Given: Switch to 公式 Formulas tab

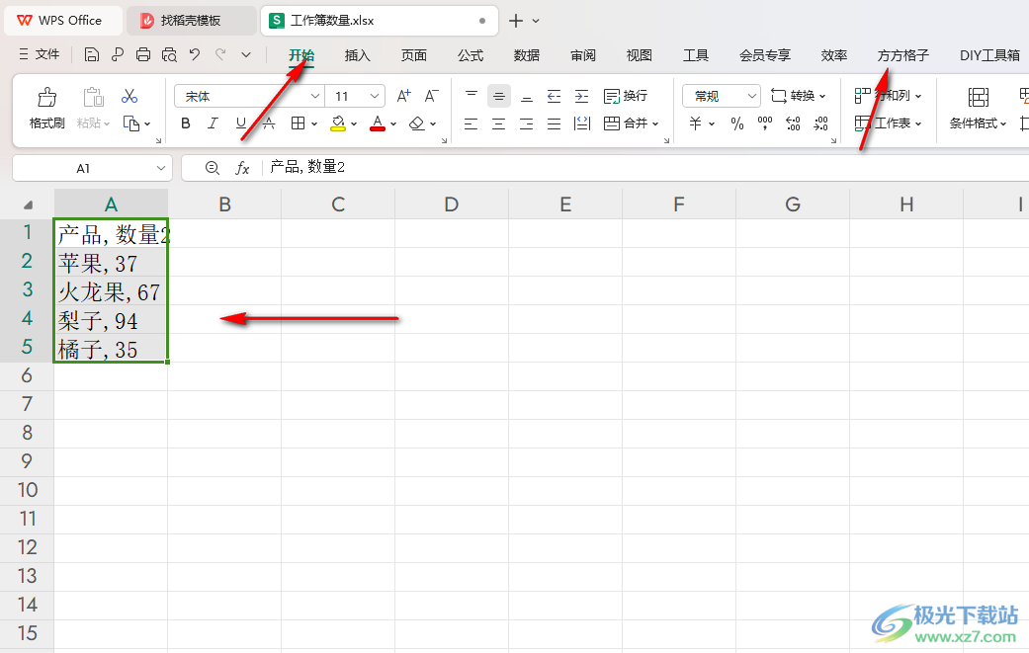Looking at the screenshot, I should pyautogui.click(x=471, y=55).
